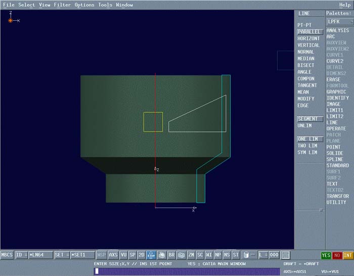
Task: Click the AXS axis toolbar button
Action: click(113, 255)
